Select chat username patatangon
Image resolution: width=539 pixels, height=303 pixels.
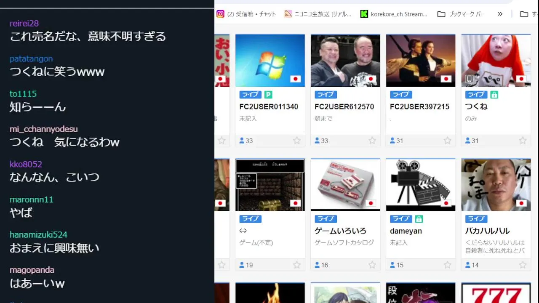pyautogui.click(x=31, y=59)
